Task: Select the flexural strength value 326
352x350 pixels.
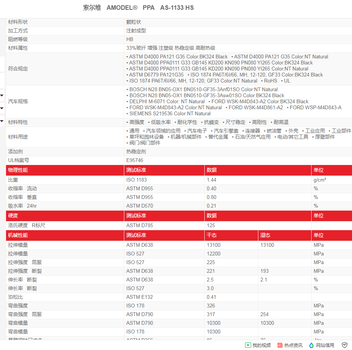Action: (x=211, y=306)
